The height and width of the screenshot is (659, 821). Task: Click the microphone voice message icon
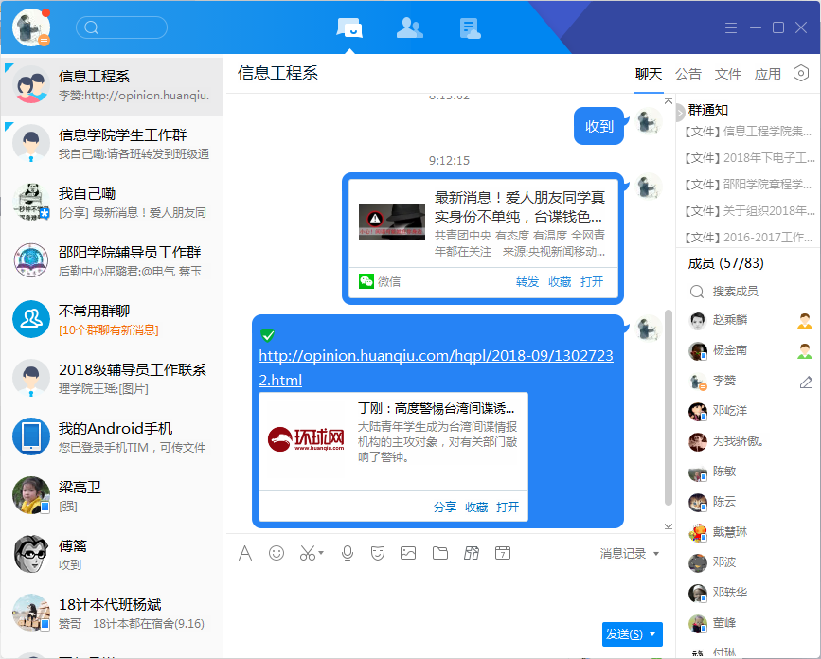pos(348,553)
